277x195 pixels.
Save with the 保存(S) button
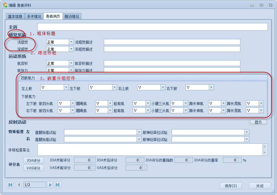pos(231,186)
